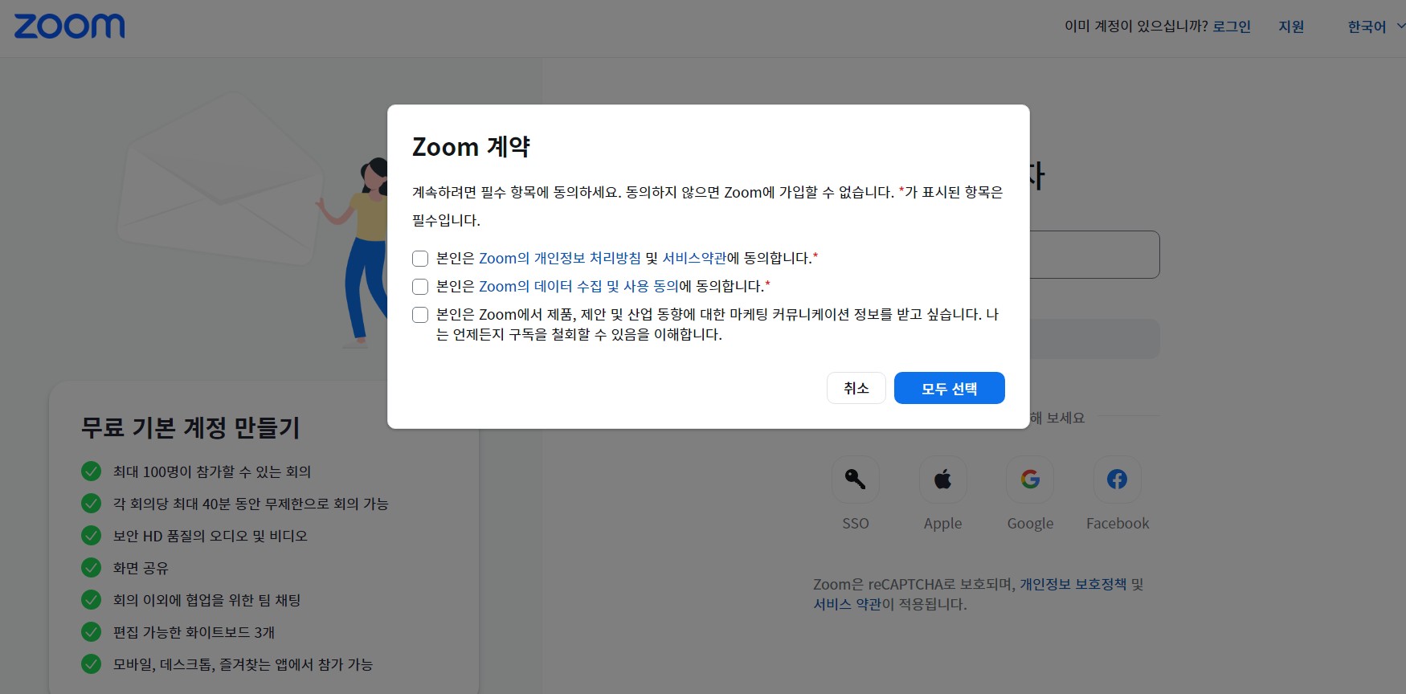Click the 최대 100명이 참가할 수 있는 회의 text
Image resolution: width=1406 pixels, height=694 pixels.
click(212, 472)
